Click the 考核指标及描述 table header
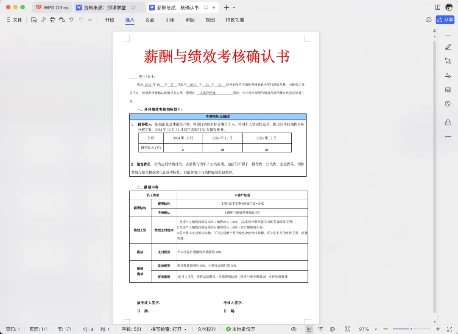Viewport: 458px width, 334px height. [x=218, y=117]
